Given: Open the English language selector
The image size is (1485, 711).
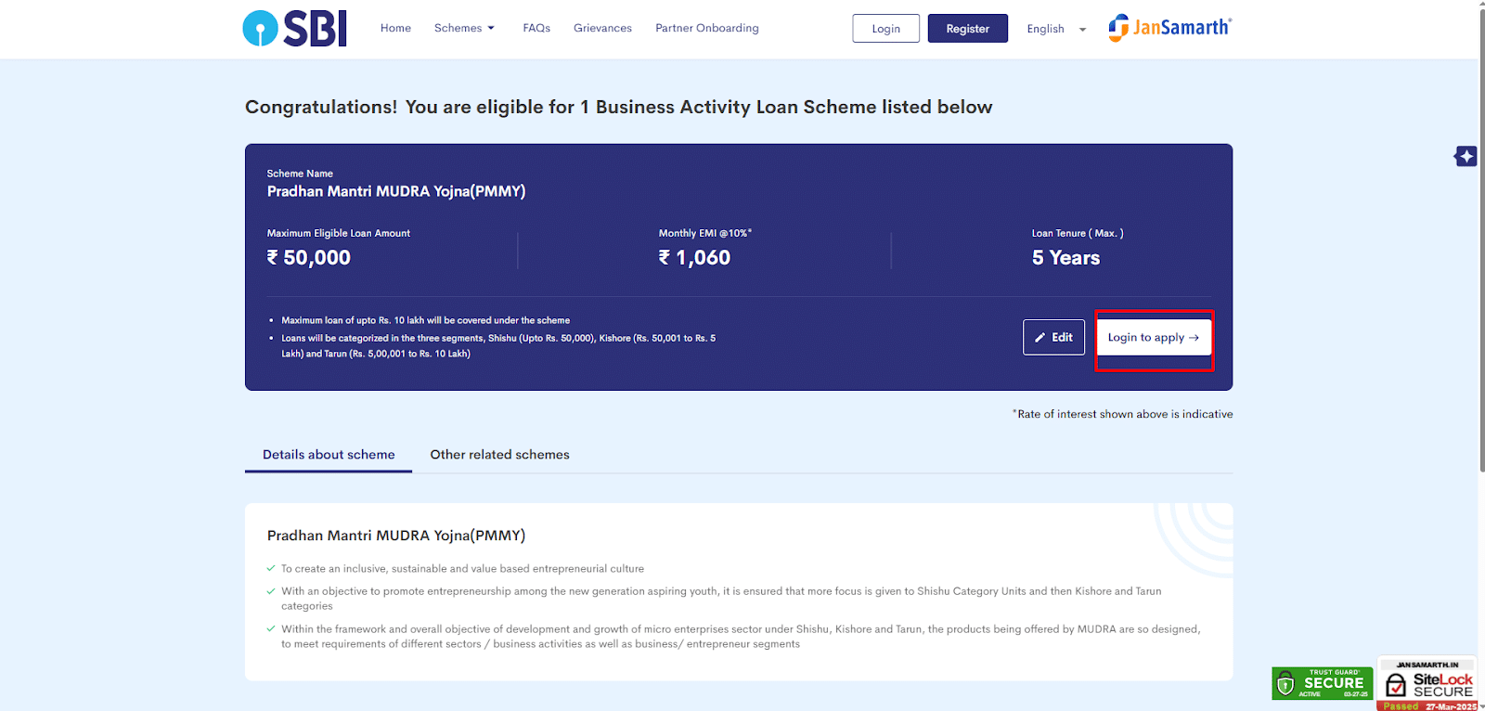Looking at the screenshot, I should (x=1046, y=29).
